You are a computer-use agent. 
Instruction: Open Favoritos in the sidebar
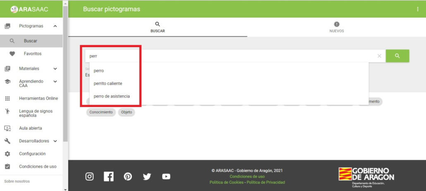(31, 54)
